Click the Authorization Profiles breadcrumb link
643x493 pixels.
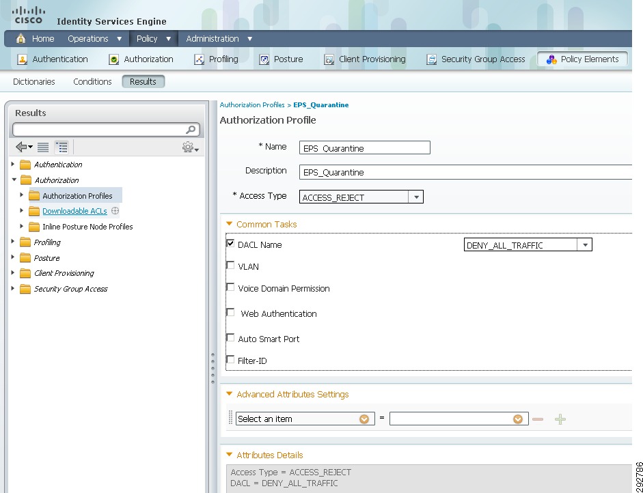pos(252,105)
